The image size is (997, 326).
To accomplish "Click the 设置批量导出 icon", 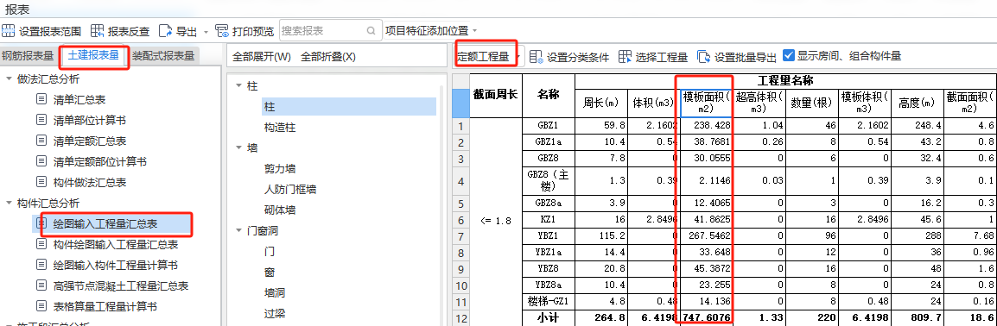I will click(703, 56).
